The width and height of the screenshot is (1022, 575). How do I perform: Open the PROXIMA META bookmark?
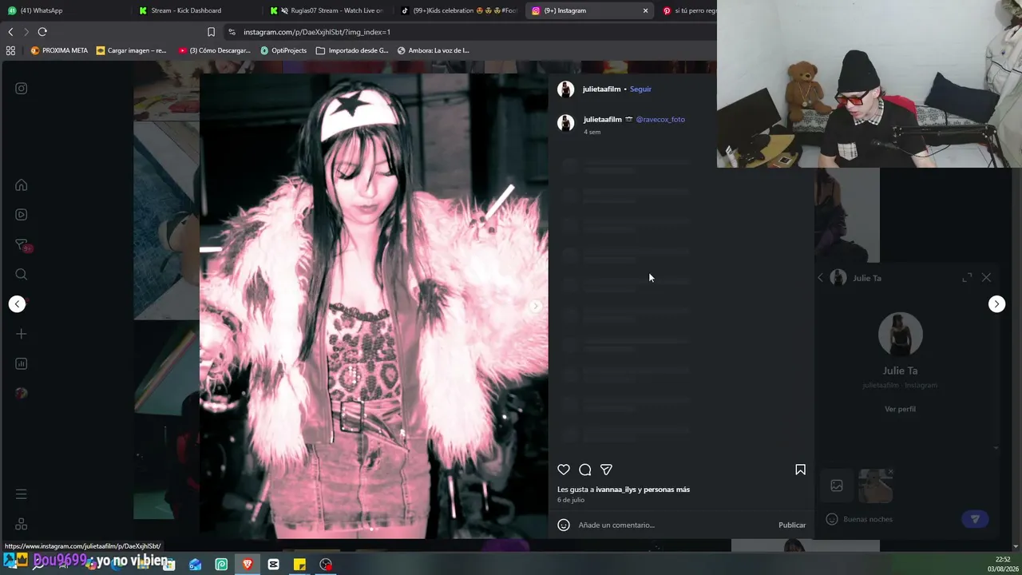[x=59, y=50]
